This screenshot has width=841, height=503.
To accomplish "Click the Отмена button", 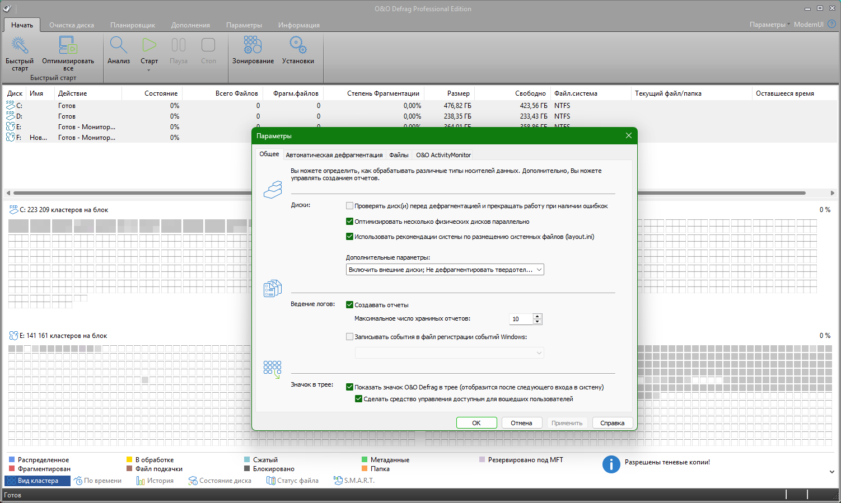I will pyautogui.click(x=521, y=423).
